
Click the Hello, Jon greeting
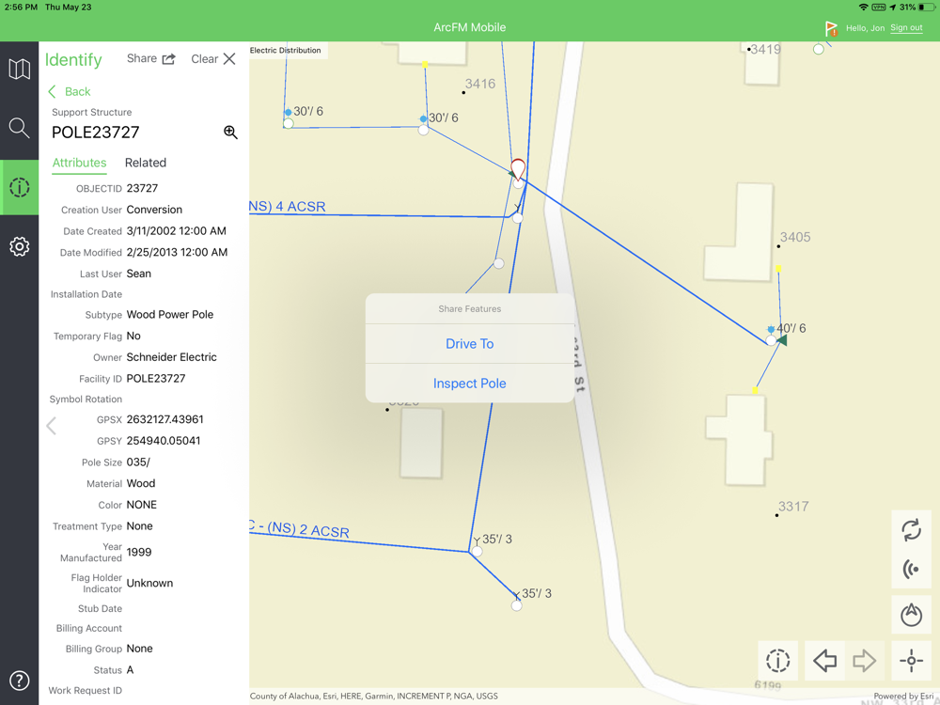pos(865,28)
